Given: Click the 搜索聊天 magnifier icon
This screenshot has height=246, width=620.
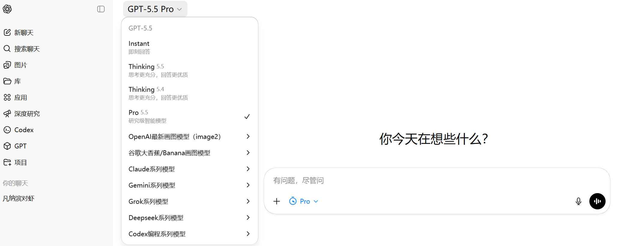Looking at the screenshot, I should [x=7, y=49].
